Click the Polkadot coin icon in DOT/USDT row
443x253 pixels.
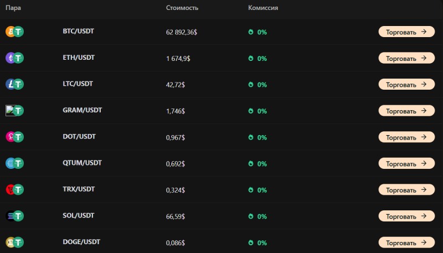click(x=9, y=137)
